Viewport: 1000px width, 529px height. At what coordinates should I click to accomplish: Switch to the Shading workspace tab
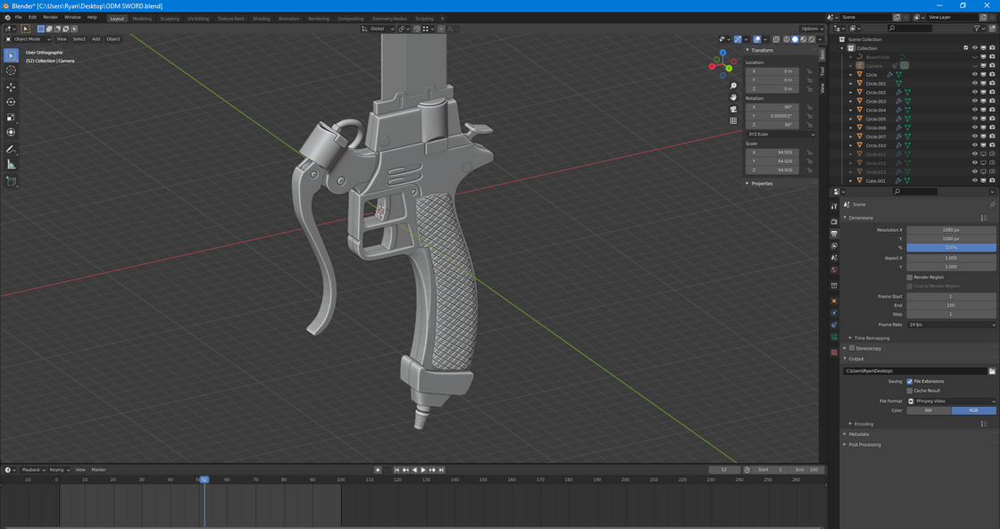point(262,18)
